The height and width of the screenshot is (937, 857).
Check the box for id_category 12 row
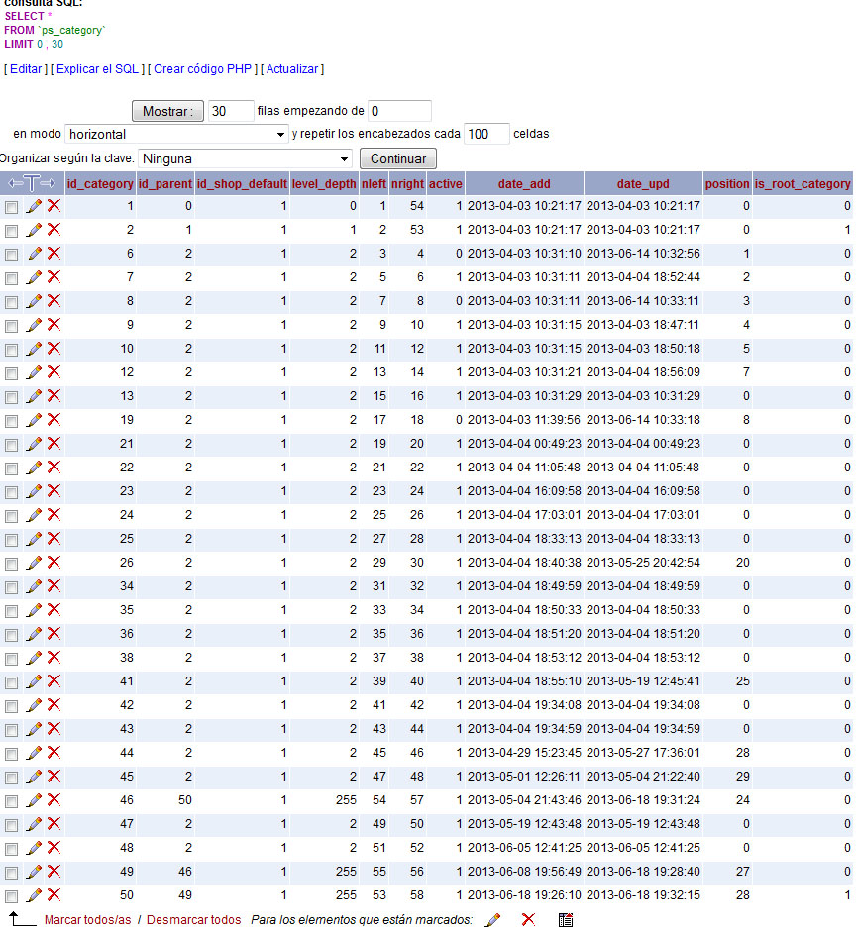click(x=11, y=374)
